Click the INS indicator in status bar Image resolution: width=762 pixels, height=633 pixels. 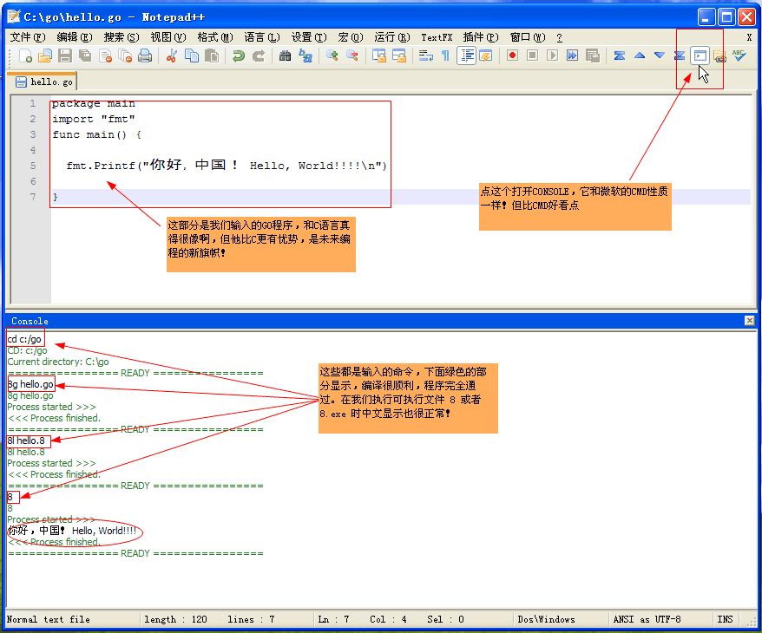pos(725,619)
